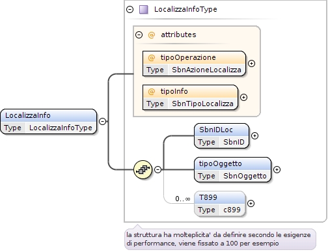The image size is (328, 252).
Task: Collapse the sequence compositor children
Action: [157, 169]
